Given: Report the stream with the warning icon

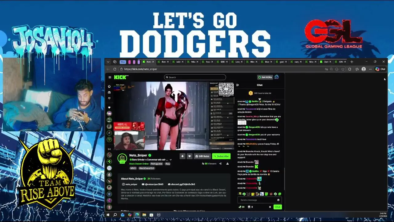Looking at the screenshot, I should click(x=227, y=164).
